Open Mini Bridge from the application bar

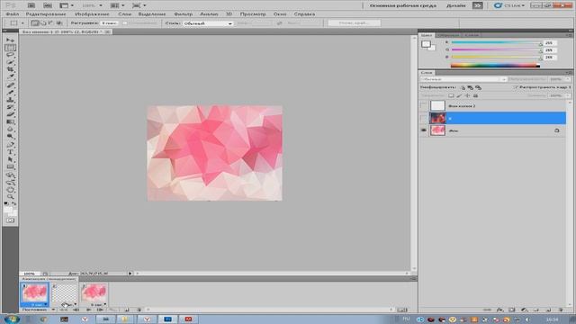coord(48,5)
